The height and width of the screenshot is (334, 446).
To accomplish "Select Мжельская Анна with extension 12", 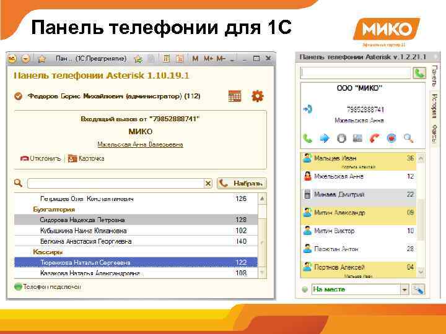I will tap(359, 179).
